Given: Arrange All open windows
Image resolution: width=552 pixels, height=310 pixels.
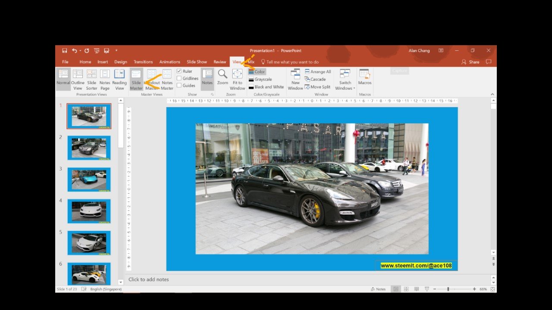Looking at the screenshot, I should [318, 72].
